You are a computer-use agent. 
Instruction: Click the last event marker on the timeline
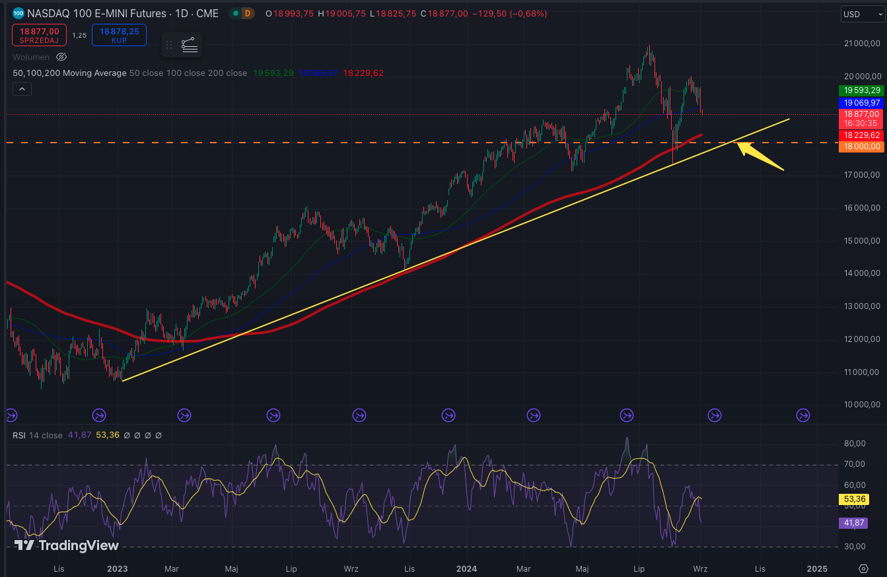(x=802, y=415)
